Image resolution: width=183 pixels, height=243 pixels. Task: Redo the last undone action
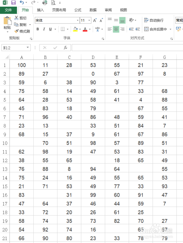click(33, 3)
